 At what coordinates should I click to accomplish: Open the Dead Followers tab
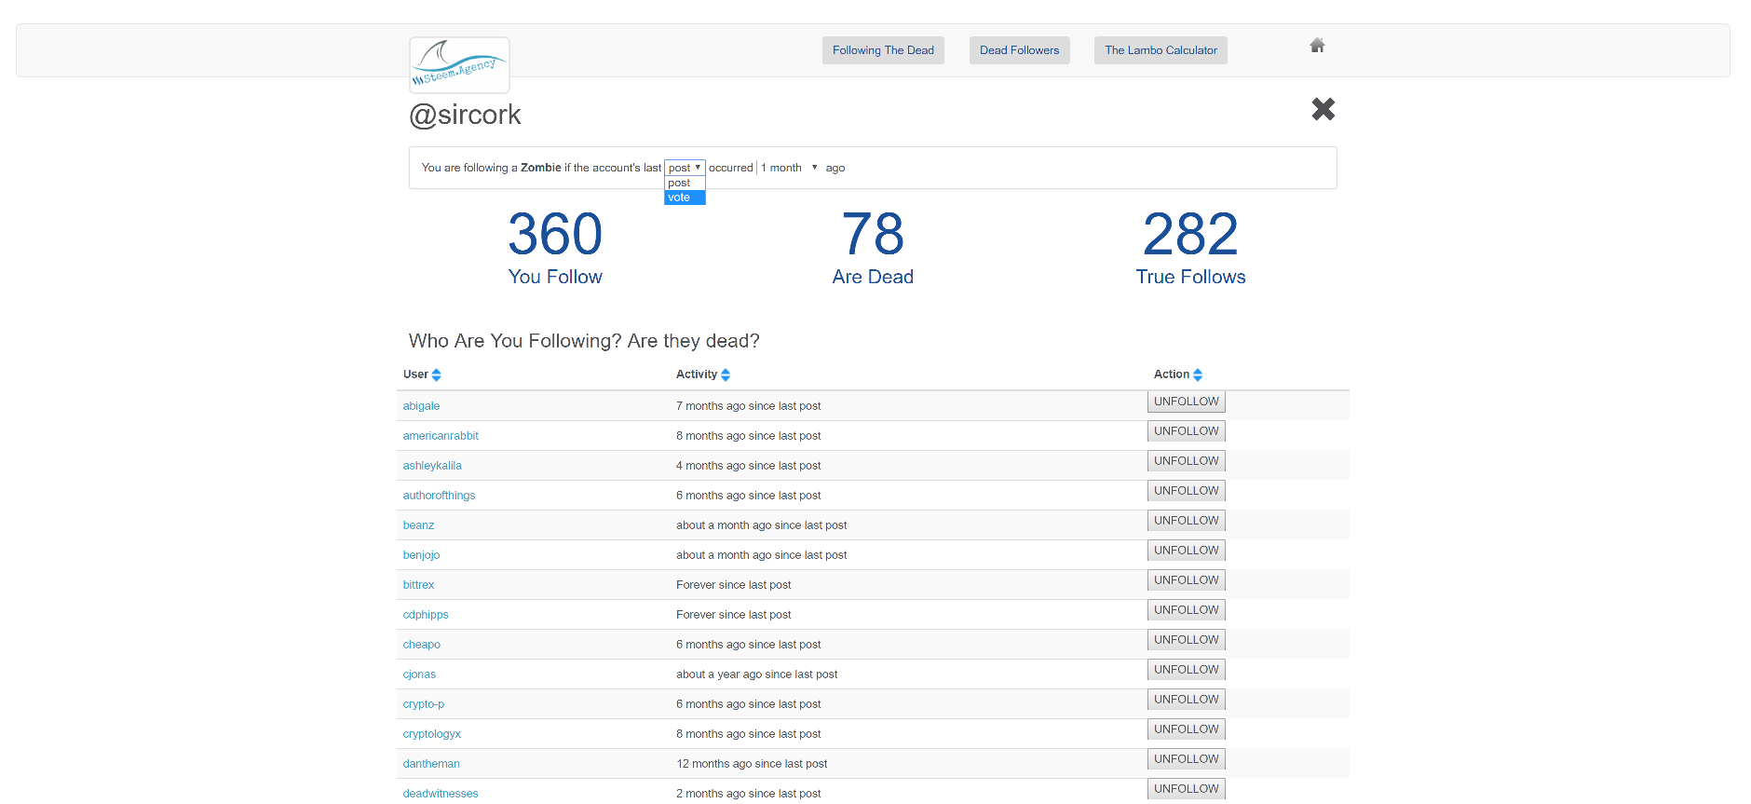[1019, 50]
